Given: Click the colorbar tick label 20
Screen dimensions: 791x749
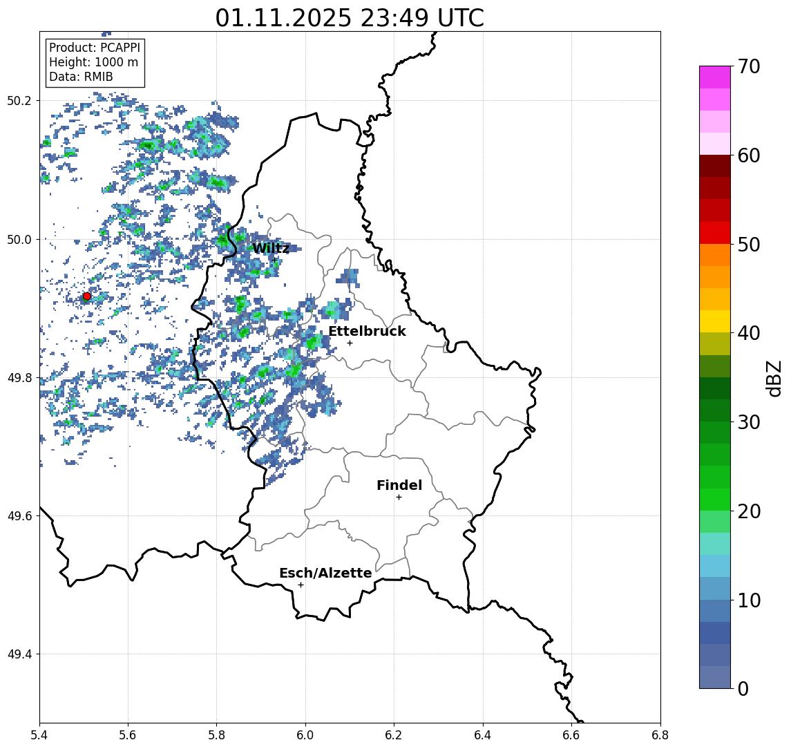Looking at the screenshot, I should [x=749, y=511].
